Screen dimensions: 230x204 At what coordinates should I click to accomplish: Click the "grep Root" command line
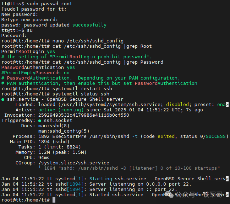77,46
